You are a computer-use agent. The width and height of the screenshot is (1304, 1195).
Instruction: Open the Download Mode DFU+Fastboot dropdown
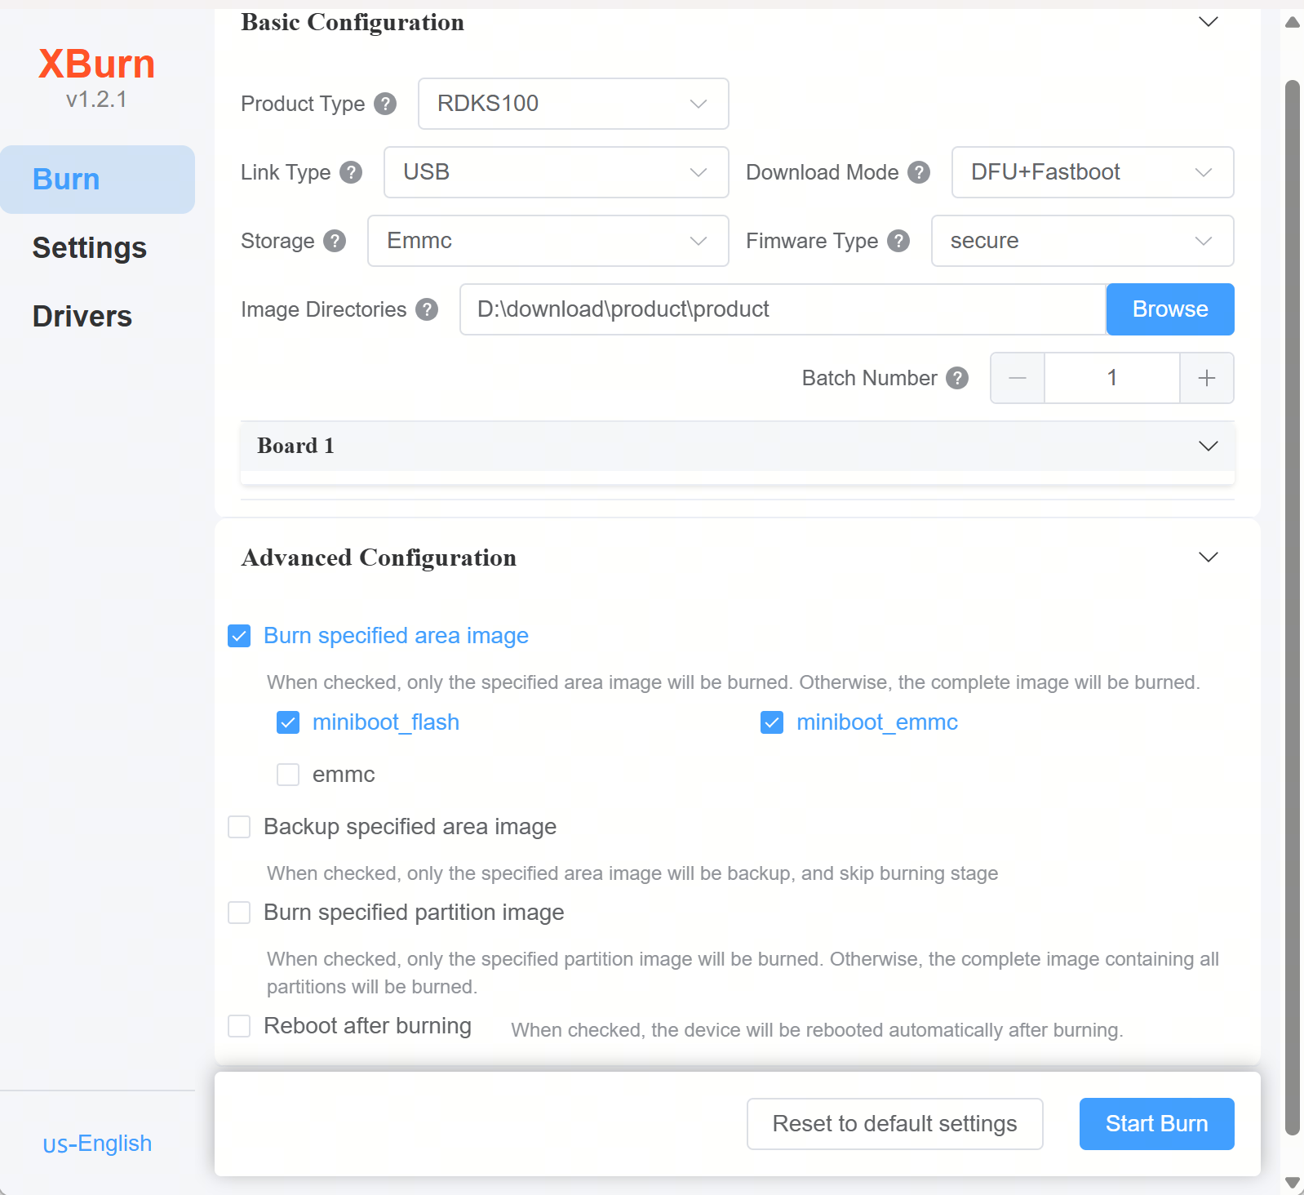point(1093,172)
